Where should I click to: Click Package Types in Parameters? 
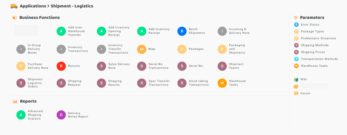coord(312,32)
